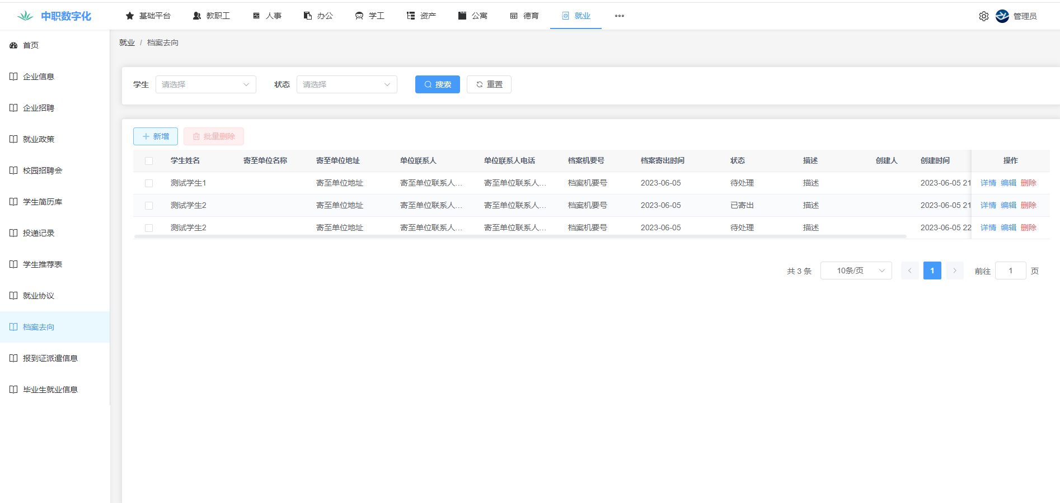The height and width of the screenshot is (503, 1060).
Task: Switch to the 资产 top menu
Action: [x=421, y=16]
